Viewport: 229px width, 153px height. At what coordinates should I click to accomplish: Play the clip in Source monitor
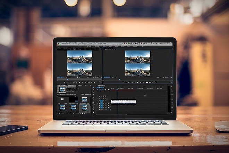(79, 82)
